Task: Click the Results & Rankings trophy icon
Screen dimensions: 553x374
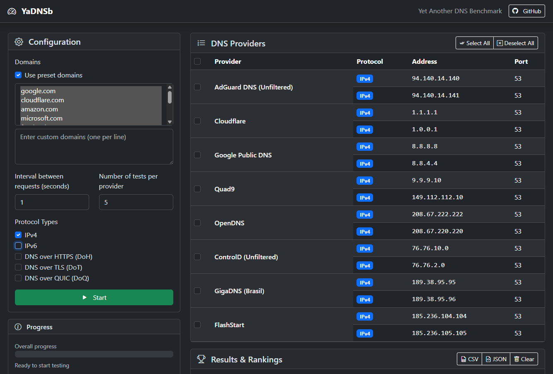Action: click(201, 359)
